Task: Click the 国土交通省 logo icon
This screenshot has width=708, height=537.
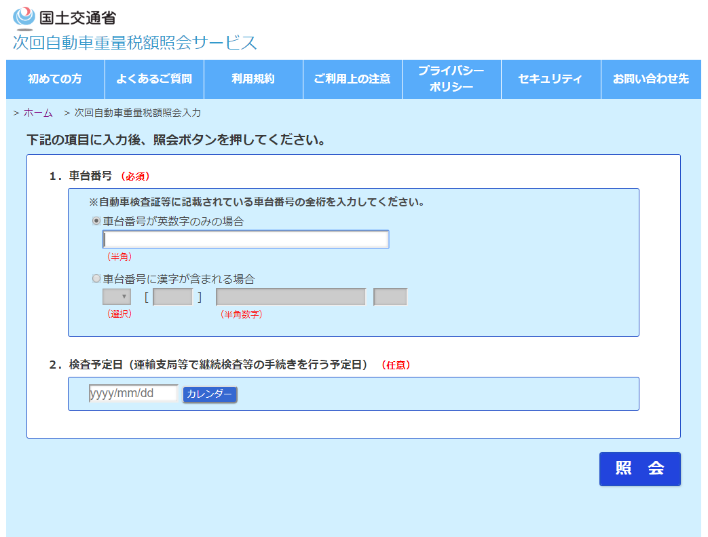Action: [24, 18]
